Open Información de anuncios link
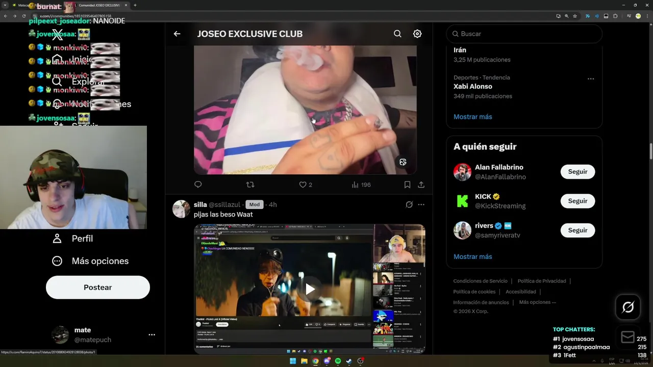Viewport: 653px width, 367px height. pyautogui.click(x=481, y=302)
